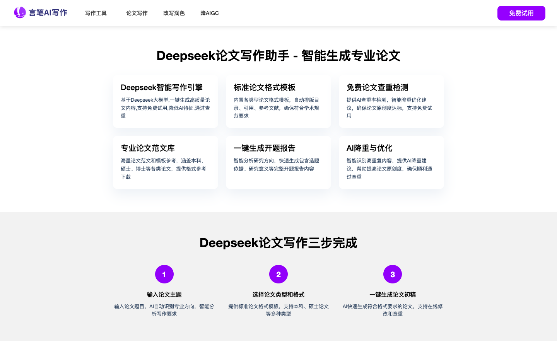Click description starting 提供AI查重率检测
The height and width of the screenshot is (348, 557).
point(390,108)
